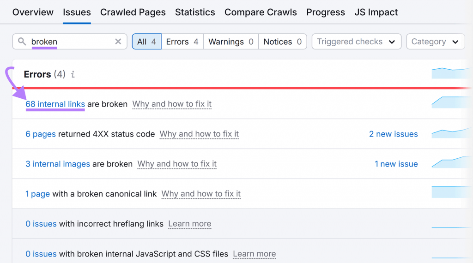Click the trend chart in the Errors (4) header row

coord(452,73)
